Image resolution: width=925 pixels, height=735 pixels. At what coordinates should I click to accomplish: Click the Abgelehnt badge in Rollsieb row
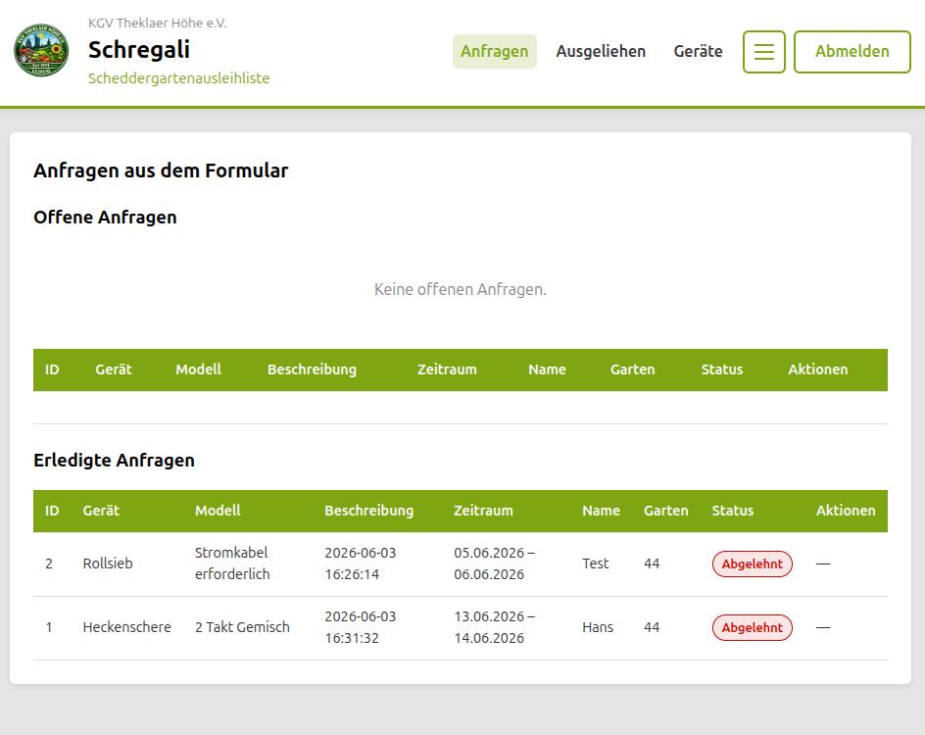[753, 563]
